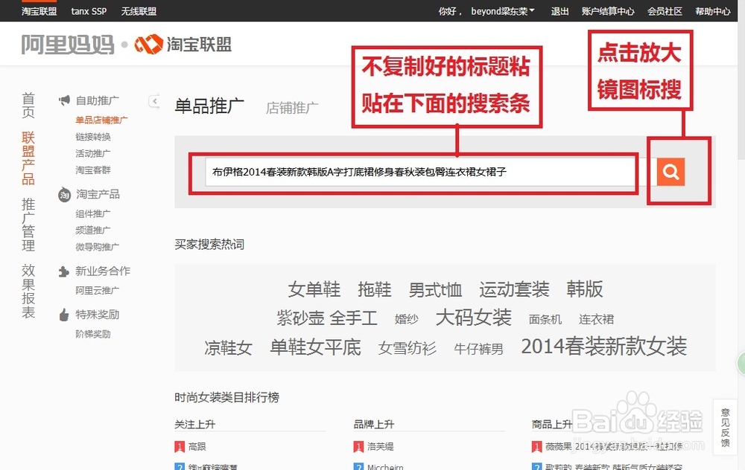Image resolution: width=745 pixels, height=470 pixels.
Task: Open 帮助中心 link
Action: (x=713, y=11)
